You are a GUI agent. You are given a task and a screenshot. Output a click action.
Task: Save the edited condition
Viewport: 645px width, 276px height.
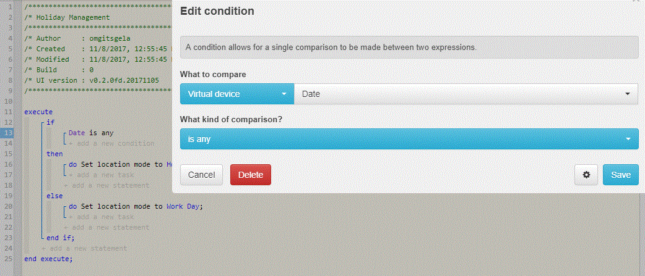(x=621, y=175)
